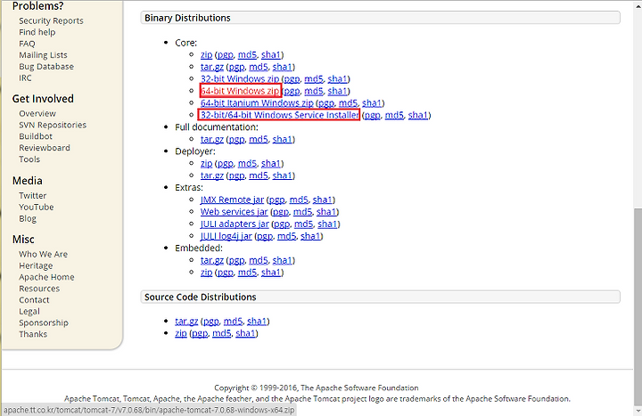Open SVN Repositories link
The height and width of the screenshot is (416, 642).
coord(53,125)
